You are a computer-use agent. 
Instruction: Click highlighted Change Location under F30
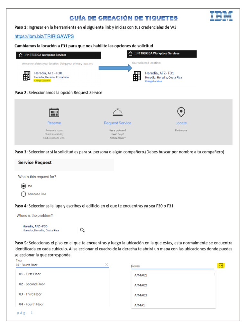tap(42, 80)
